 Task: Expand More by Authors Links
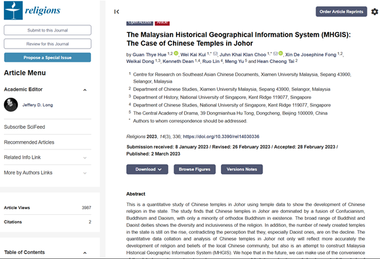point(85,173)
